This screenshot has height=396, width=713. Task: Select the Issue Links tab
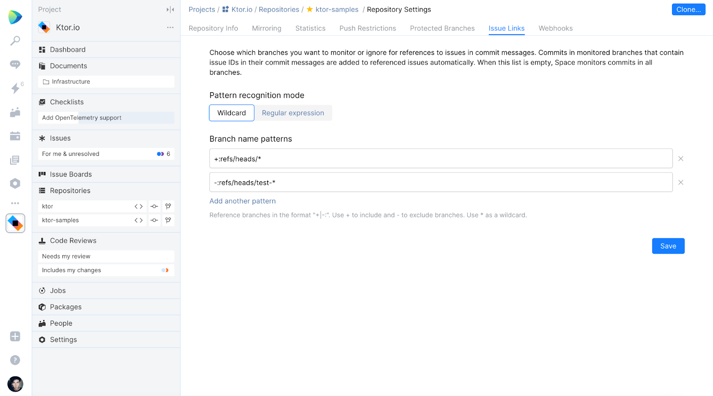click(x=507, y=28)
